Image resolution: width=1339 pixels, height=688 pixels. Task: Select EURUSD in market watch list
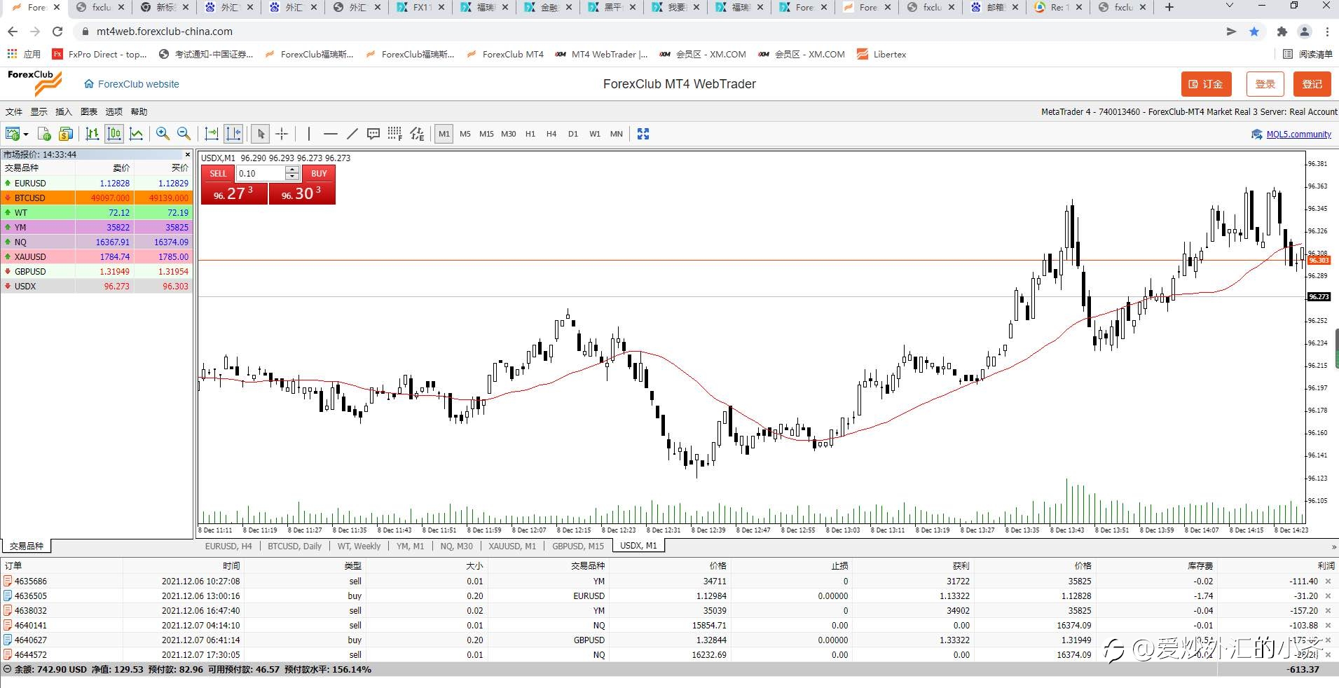[x=97, y=184]
